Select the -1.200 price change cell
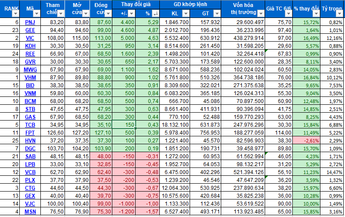Image resolution: width=345 pixels, height=217 pixels. [124, 212]
